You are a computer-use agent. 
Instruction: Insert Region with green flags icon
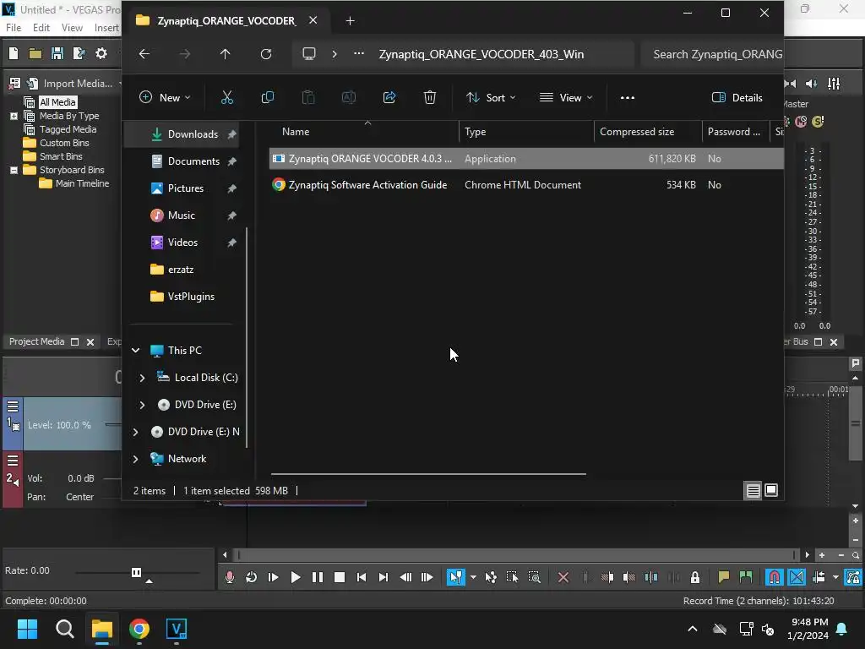[x=746, y=577]
